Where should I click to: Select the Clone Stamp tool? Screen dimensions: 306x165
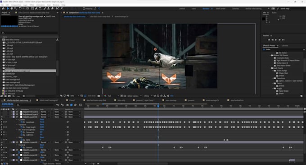tap(49, 9)
